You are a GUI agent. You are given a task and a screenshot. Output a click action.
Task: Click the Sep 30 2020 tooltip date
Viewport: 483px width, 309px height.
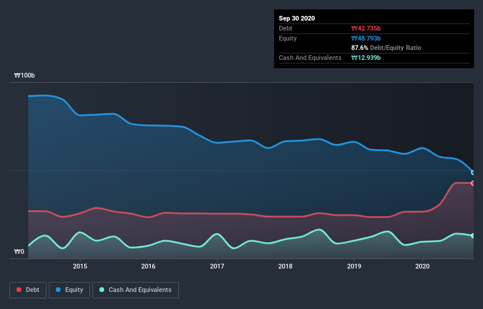click(x=297, y=18)
